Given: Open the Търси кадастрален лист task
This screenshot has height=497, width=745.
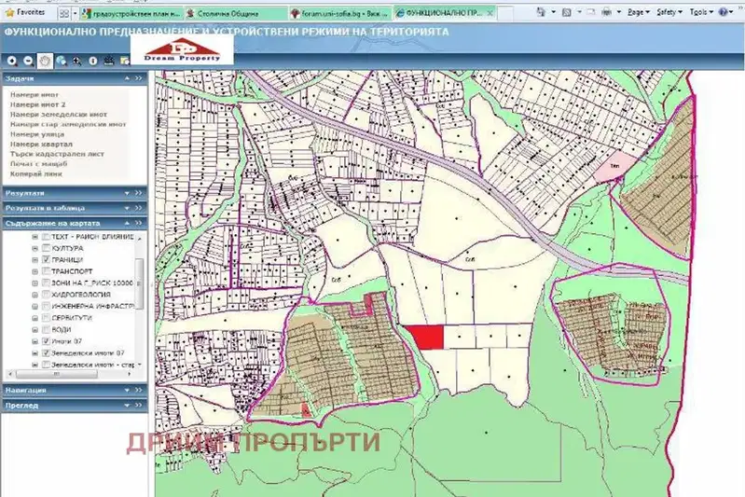Looking at the screenshot, I should (57, 154).
